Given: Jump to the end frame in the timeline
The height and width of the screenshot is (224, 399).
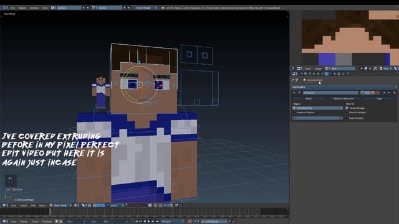Looking at the screenshot, I should click(157, 222).
